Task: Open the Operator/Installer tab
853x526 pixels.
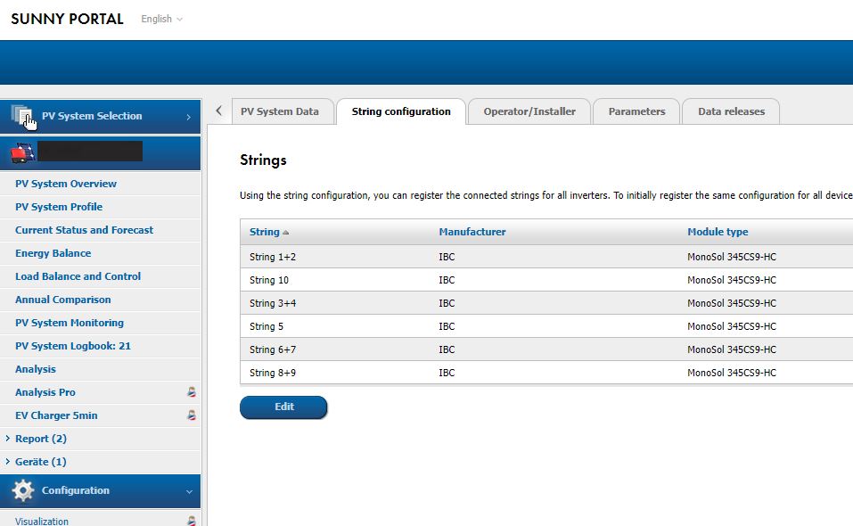Action: [529, 111]
